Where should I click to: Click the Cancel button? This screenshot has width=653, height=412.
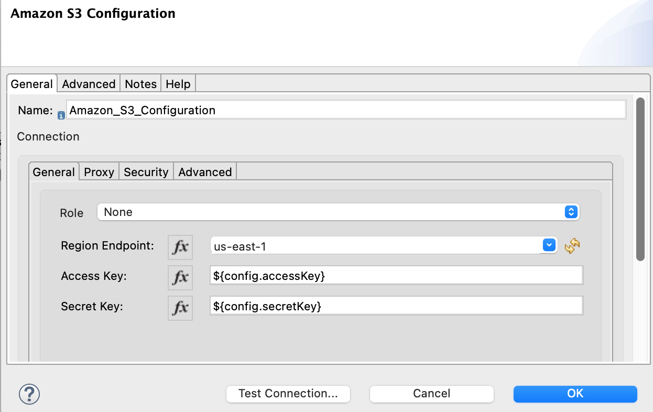pyautogui.click(x=431, y=394)
